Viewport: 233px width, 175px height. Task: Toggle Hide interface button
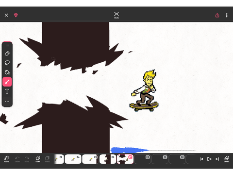click(116, 15)
